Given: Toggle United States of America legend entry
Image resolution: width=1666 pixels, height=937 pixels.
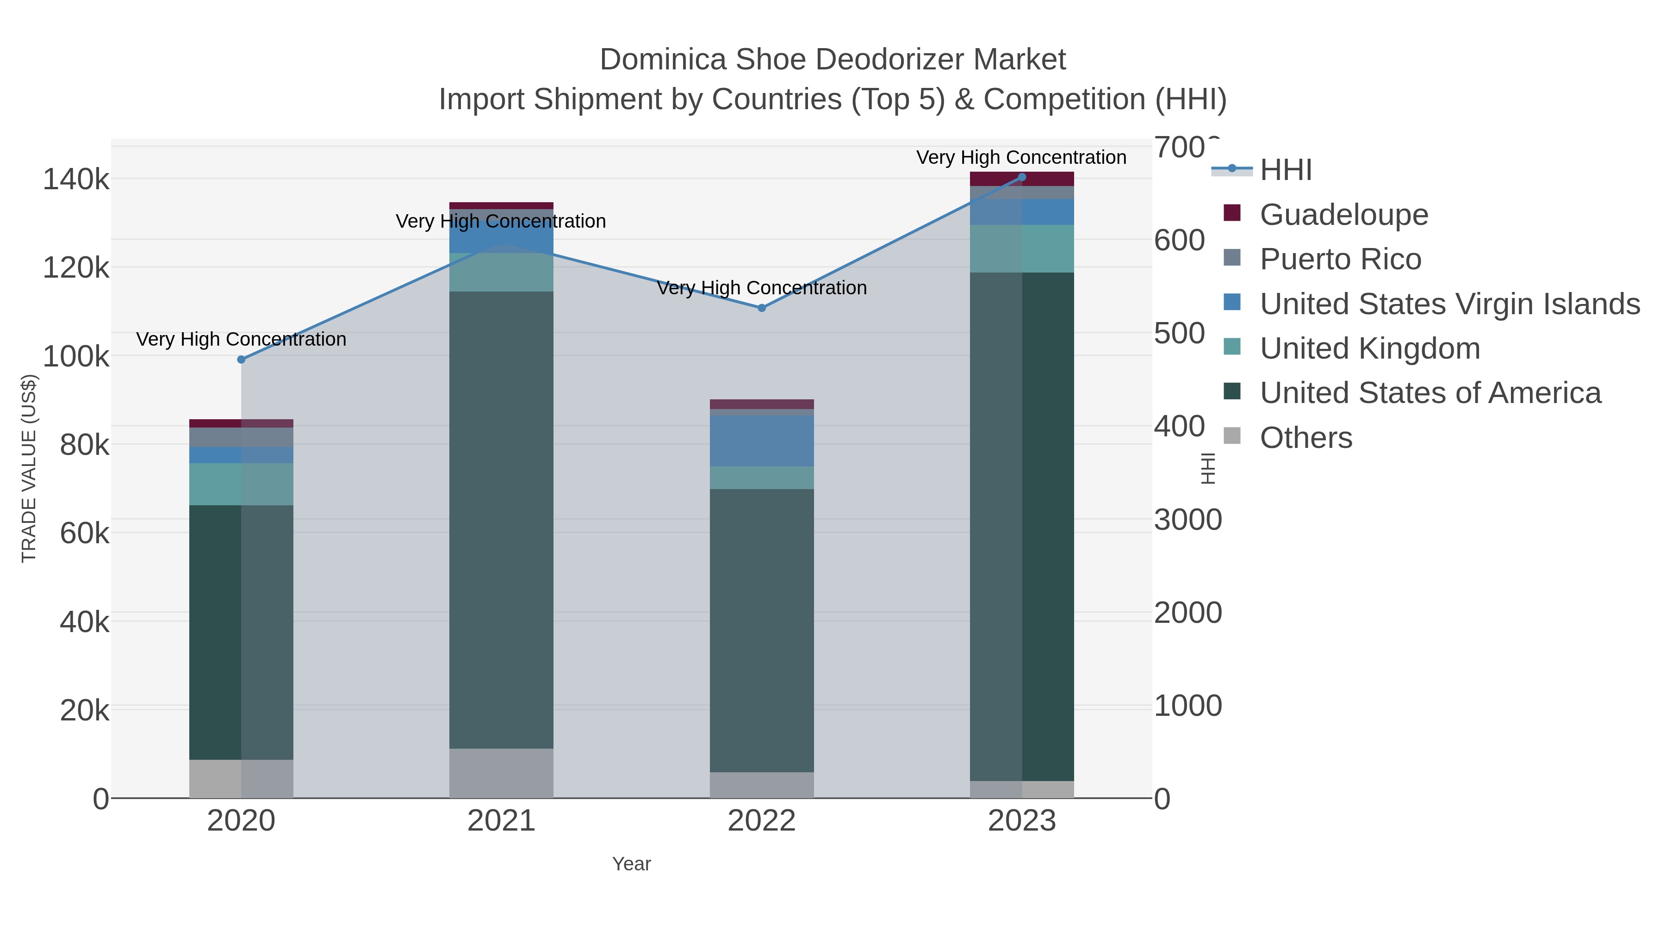Looking at the screenshot, I should click(x=1412, y=393).
